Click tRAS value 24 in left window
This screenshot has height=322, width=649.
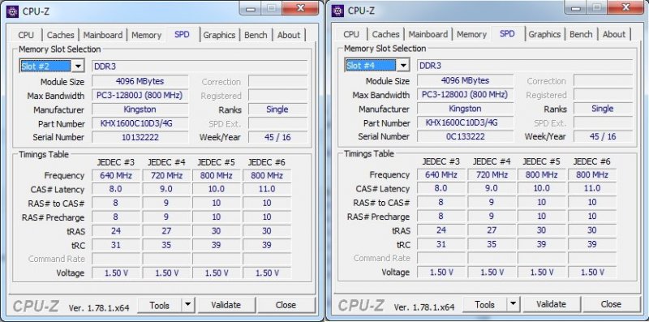116,231
